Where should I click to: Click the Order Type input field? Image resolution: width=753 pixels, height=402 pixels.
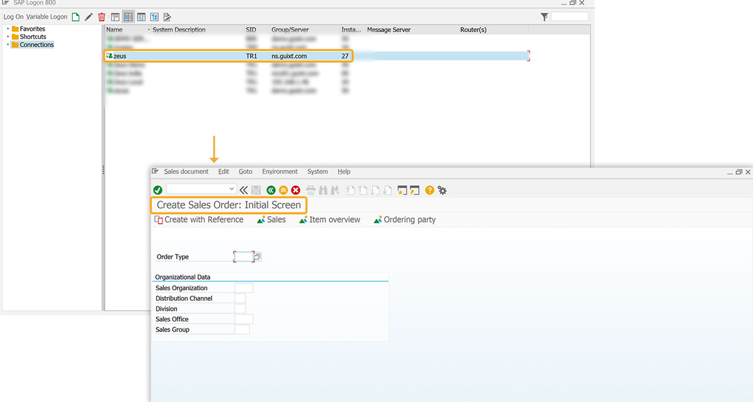coord(243,257)
